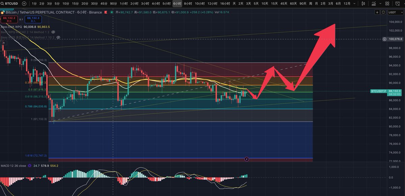Set the chart to 6月 interval
Screen dimensions: 405x196
[338, 4]
